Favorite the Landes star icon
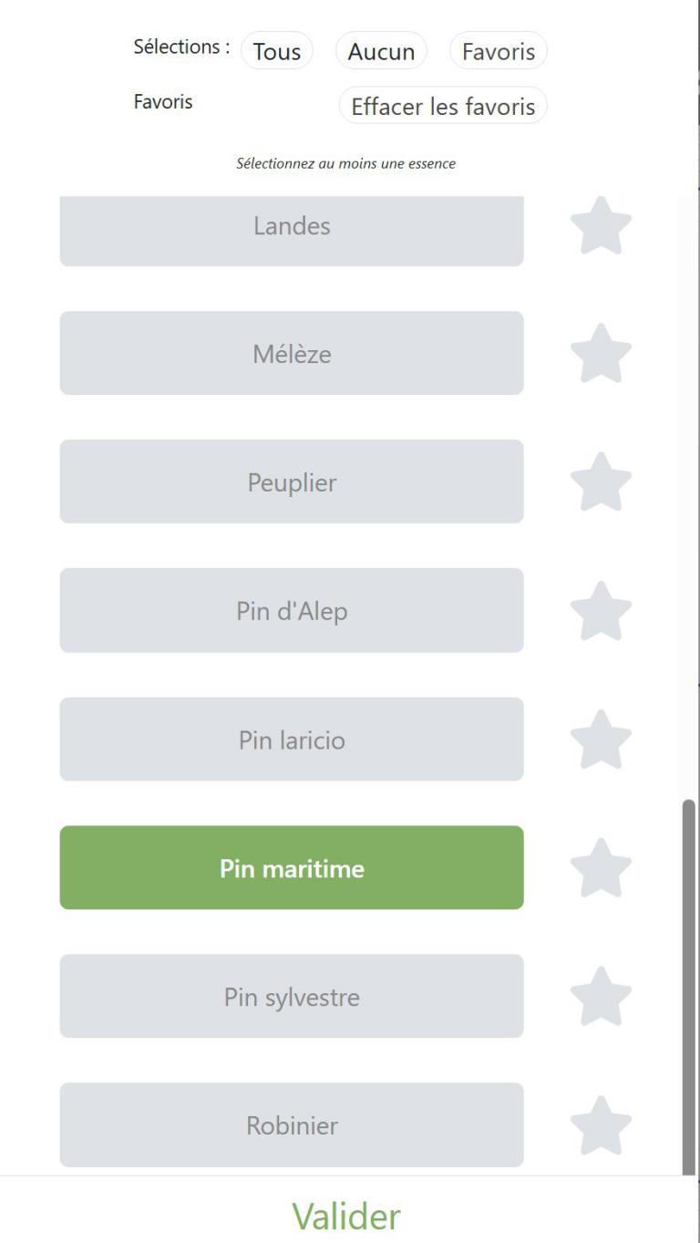The width and height of the screenshot is (700, 1243). click(x=601, y=226)
